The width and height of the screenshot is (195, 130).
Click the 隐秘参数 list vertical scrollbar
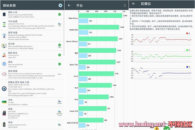[64, 33]
